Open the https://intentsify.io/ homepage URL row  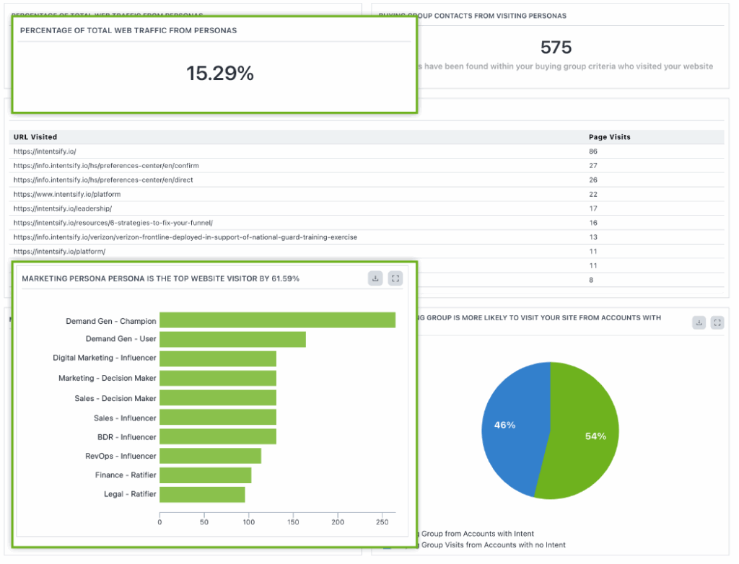[x=45, y=151]
